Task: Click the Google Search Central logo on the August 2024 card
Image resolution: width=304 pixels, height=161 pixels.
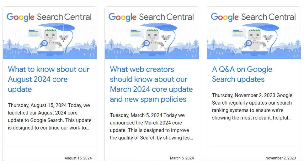Action: coord(49,17)
